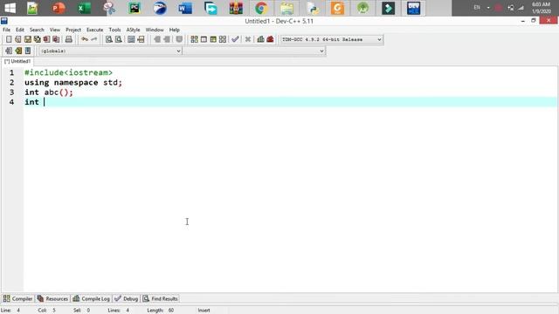Open Replace using the second magnifier icon
Viewport: 559px width, 314px height.
[119, 39]
